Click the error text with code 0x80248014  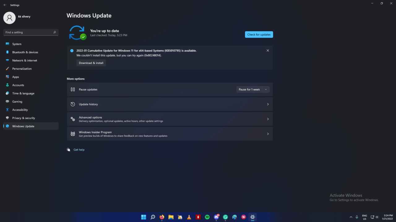click(x=119, y=55)
